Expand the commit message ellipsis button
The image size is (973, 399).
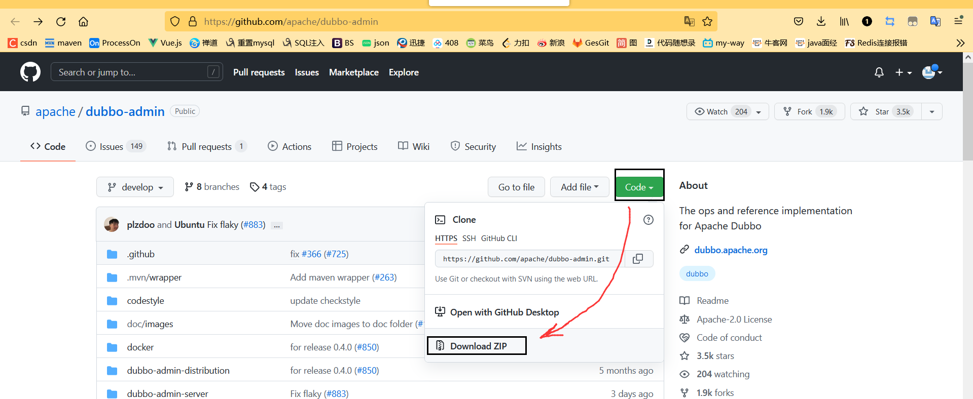[277, 226]
